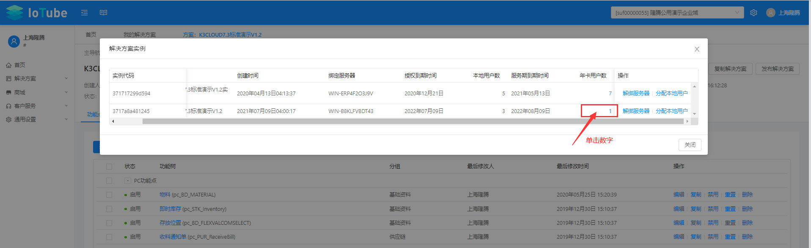Expand the 客户服务 sidebar menu
The height and width of the screenshot is (248, 811).
[66, 106]
